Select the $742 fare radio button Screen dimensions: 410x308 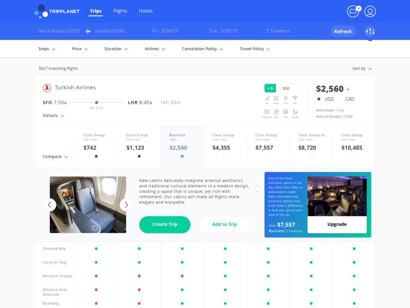[x=96, y=156]
